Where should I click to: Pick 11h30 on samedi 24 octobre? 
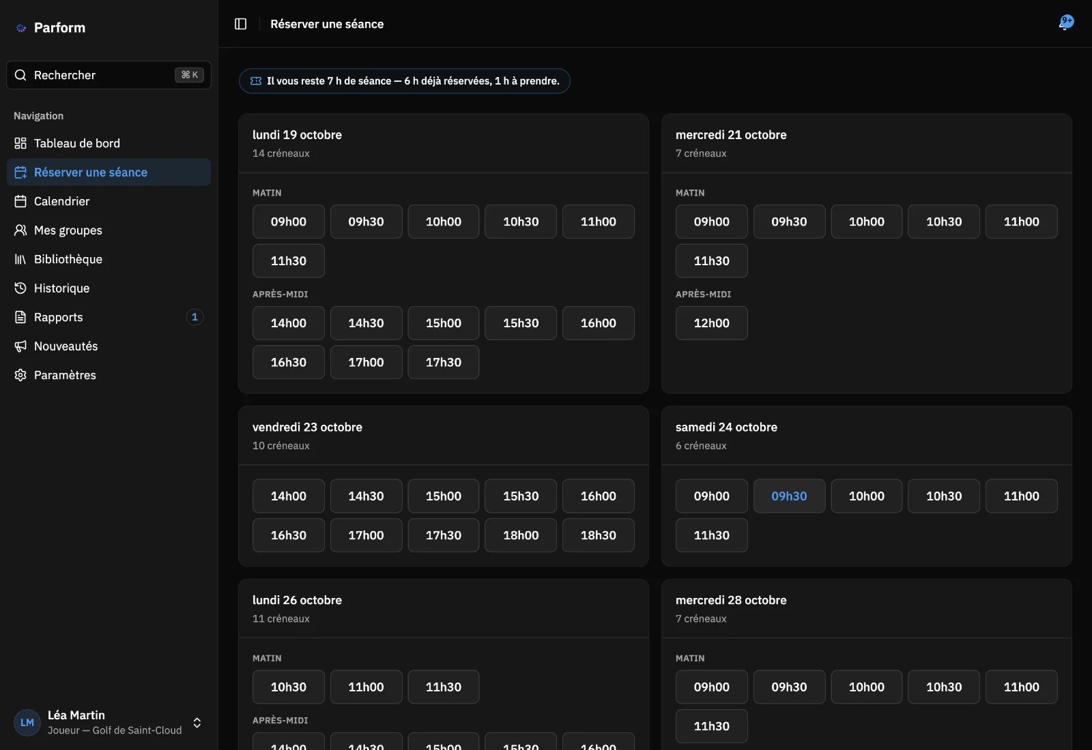(x=712, y=535)
